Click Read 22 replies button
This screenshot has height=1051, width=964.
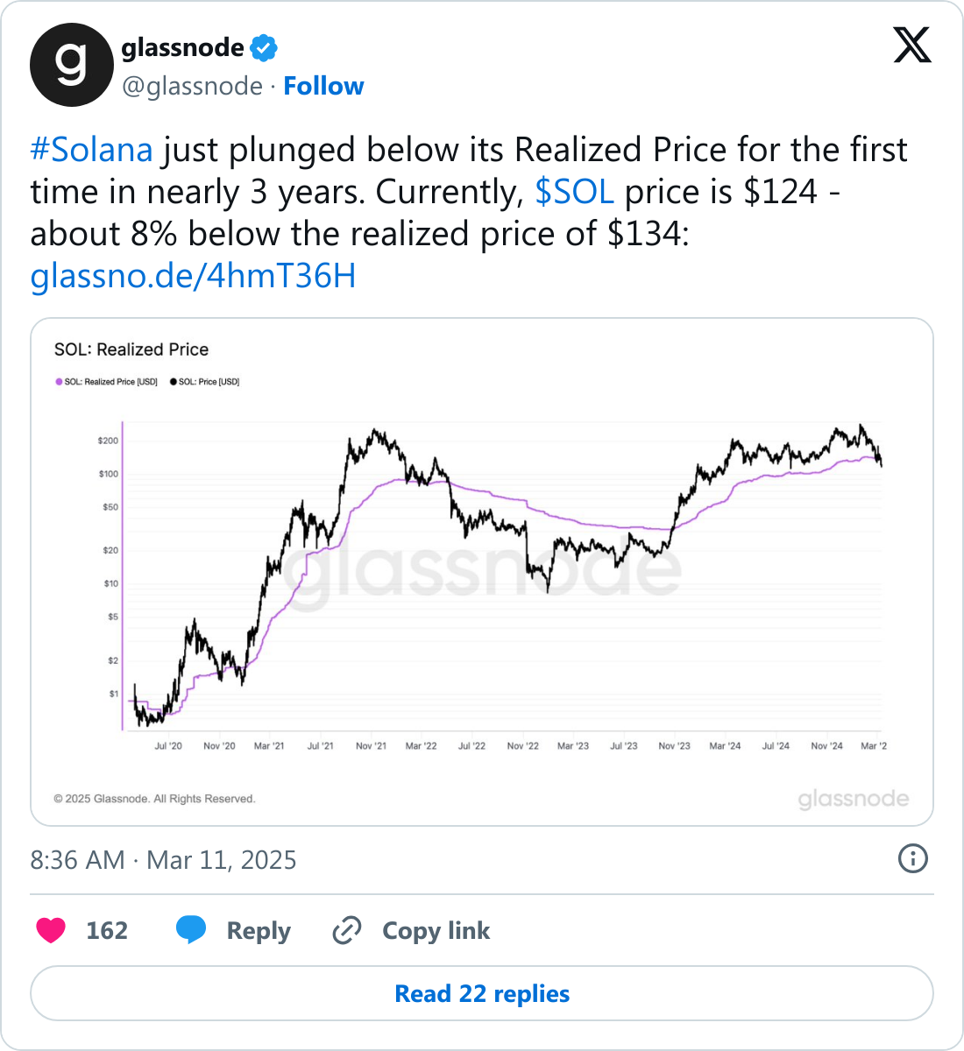pos(482,993)
